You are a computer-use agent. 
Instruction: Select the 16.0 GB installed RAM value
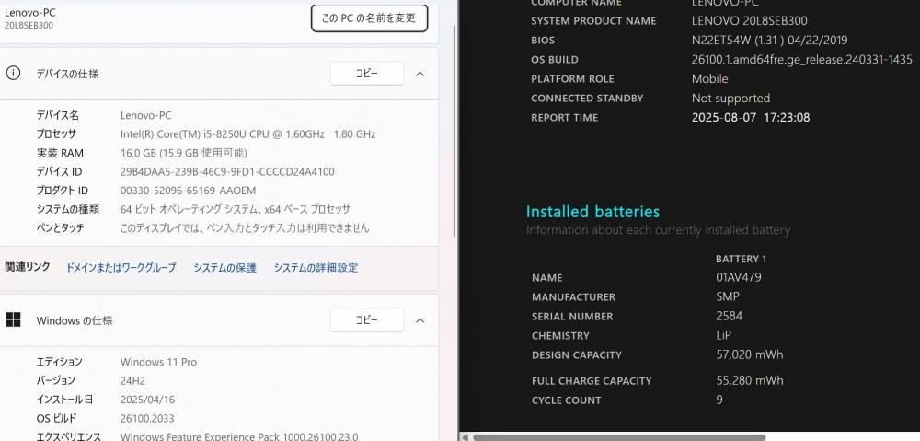pyautogui.click(x=184, y=153)
